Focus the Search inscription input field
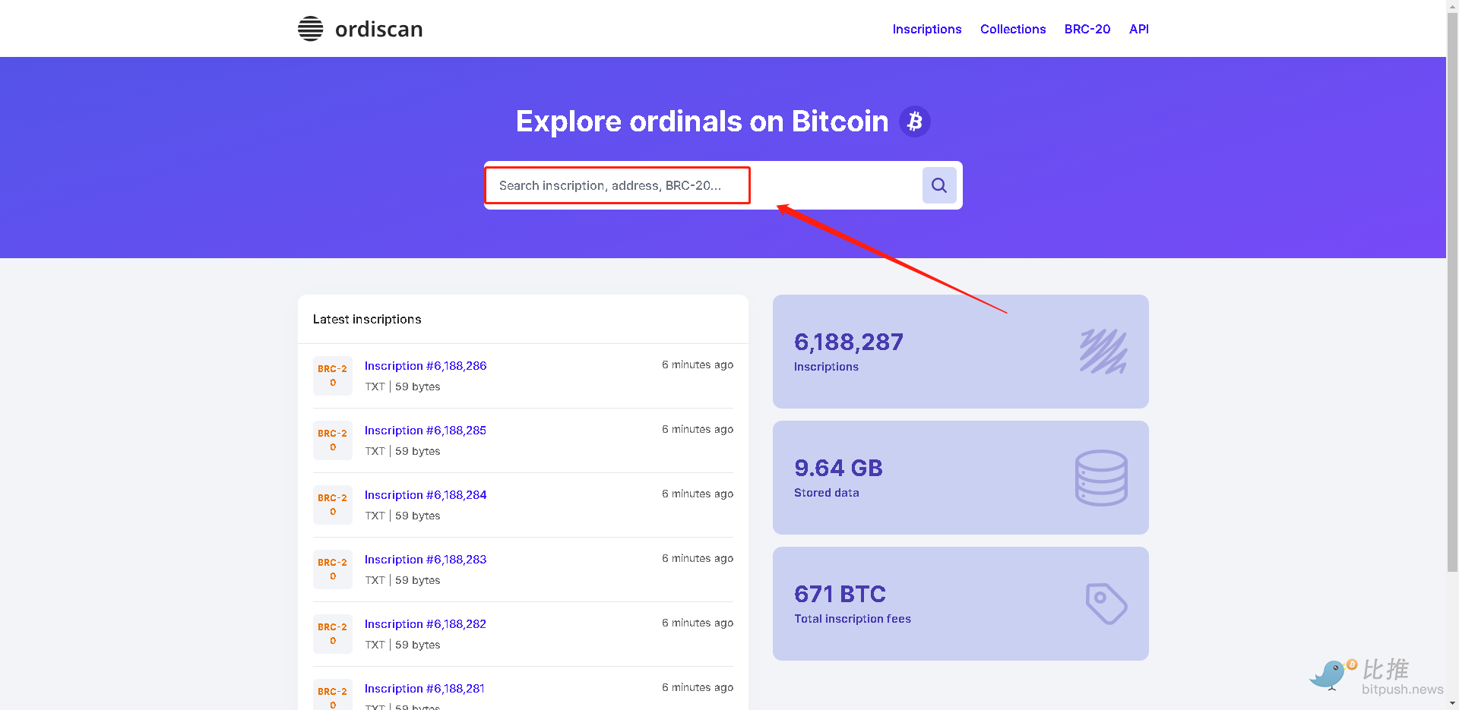 click(x=703, y=185)
